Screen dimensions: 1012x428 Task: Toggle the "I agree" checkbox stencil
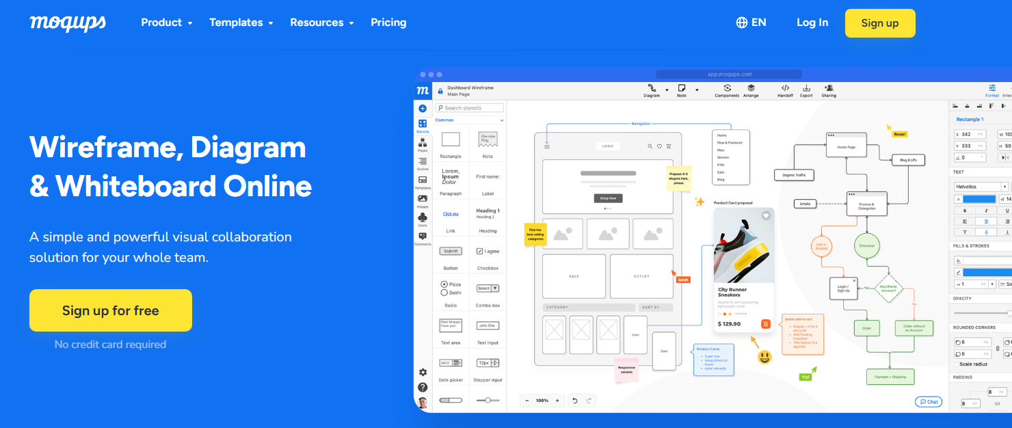(479, 251)
